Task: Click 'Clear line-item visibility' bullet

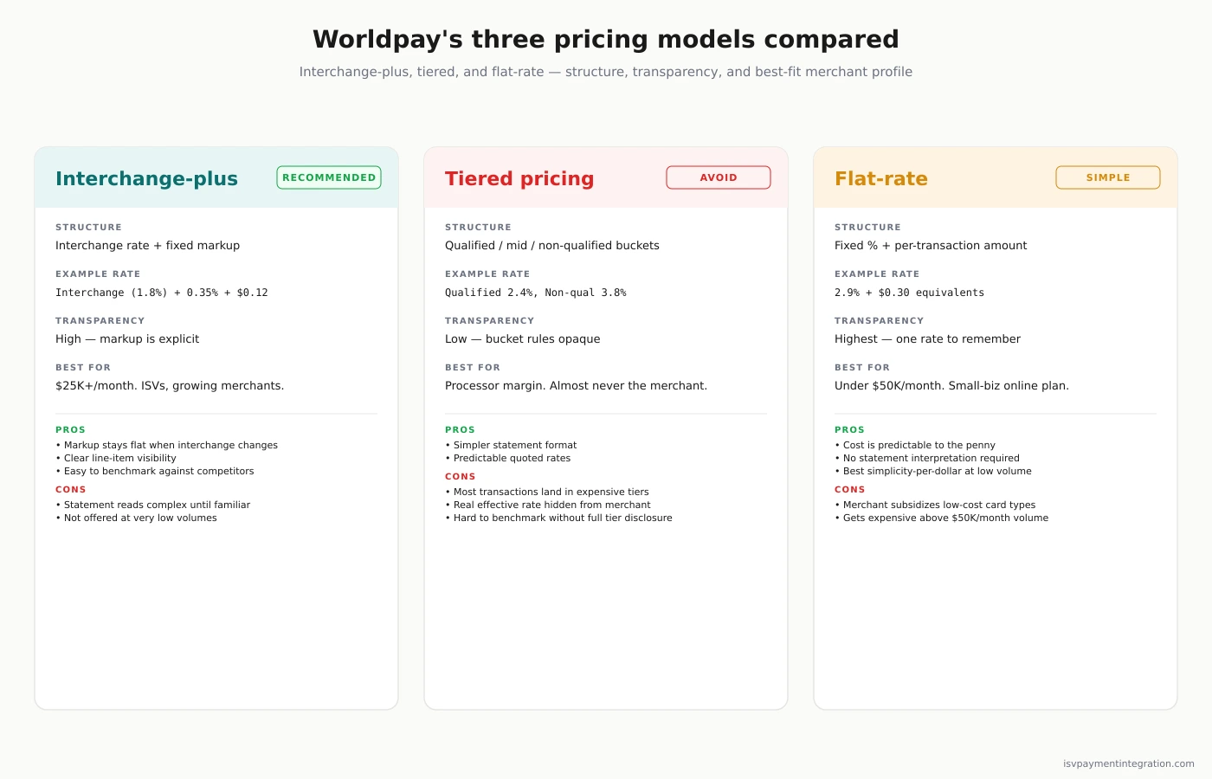Action: point(116,458)
